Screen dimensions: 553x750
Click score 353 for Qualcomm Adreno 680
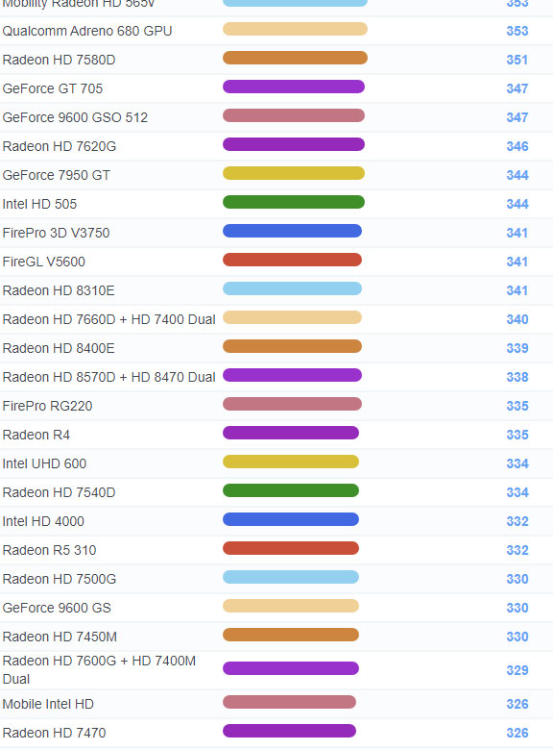pyautogui.click(x=517, y=31)
